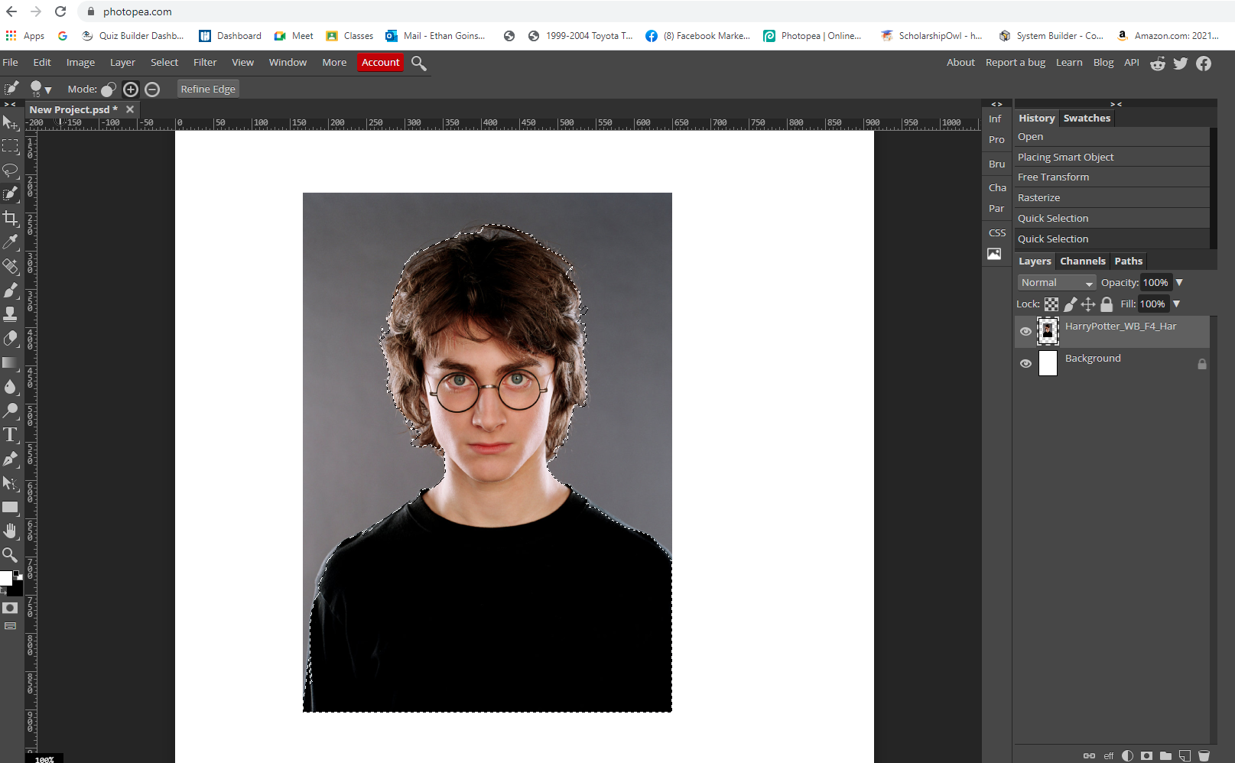Open the Filter menu
1235x763 pixels.
[205, 63]
